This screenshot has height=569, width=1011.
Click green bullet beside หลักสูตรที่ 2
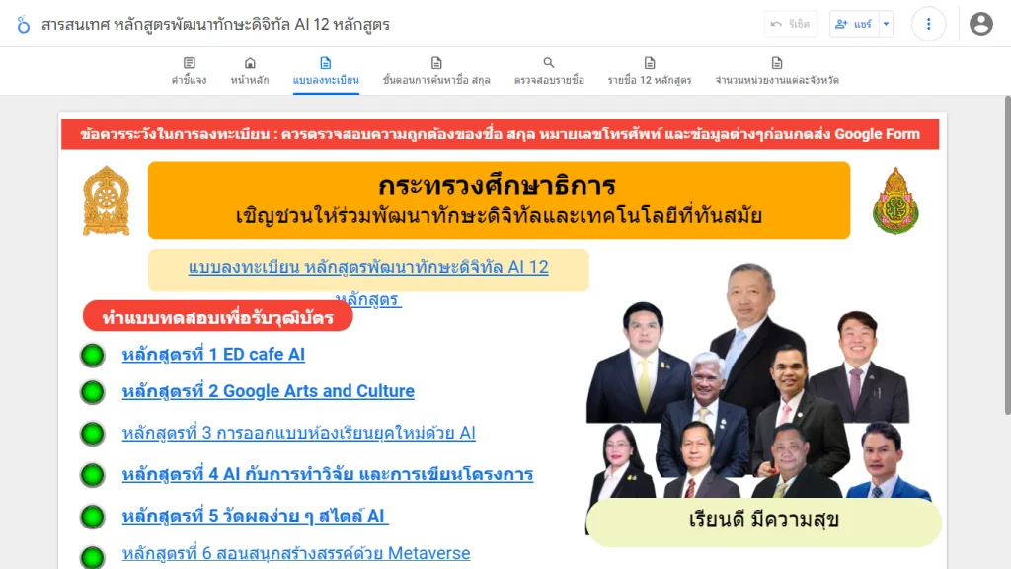tap(92, 391)
